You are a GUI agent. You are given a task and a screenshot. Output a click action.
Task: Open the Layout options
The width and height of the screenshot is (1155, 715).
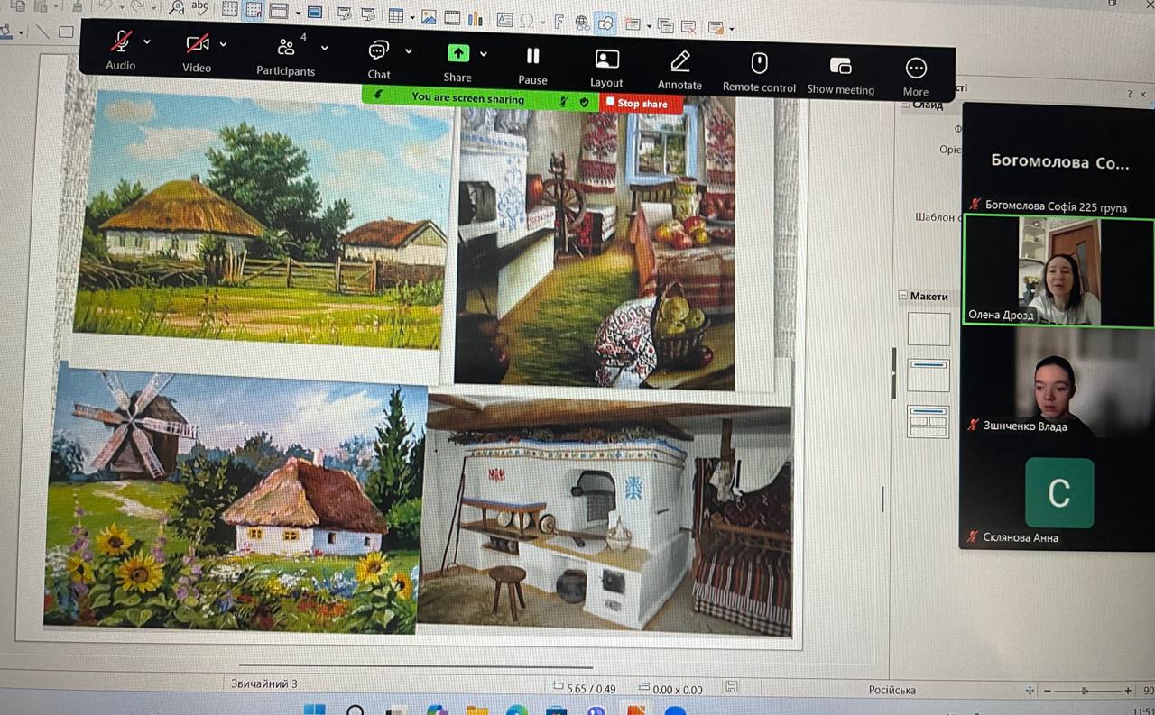606,60
